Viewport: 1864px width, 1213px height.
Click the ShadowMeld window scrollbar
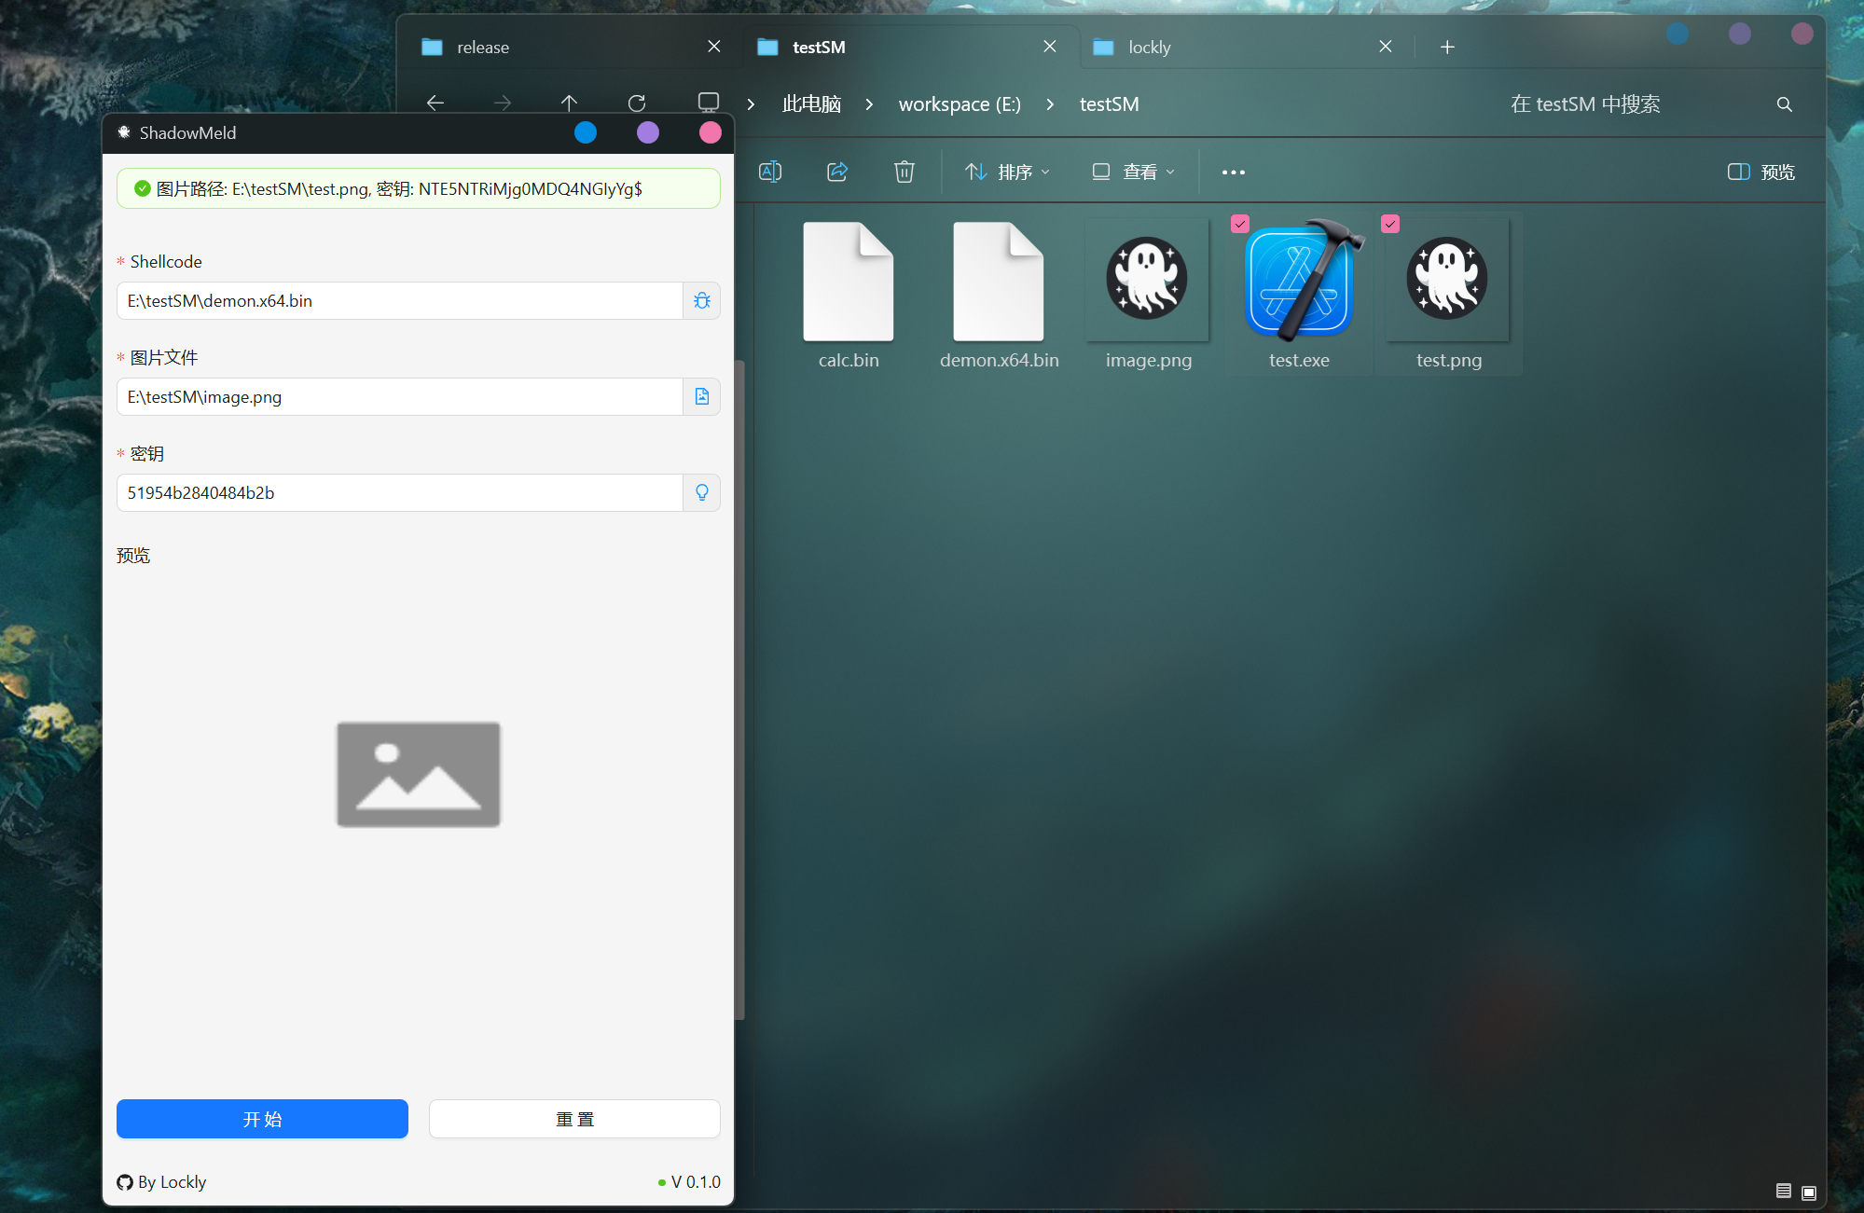(739, 690)
